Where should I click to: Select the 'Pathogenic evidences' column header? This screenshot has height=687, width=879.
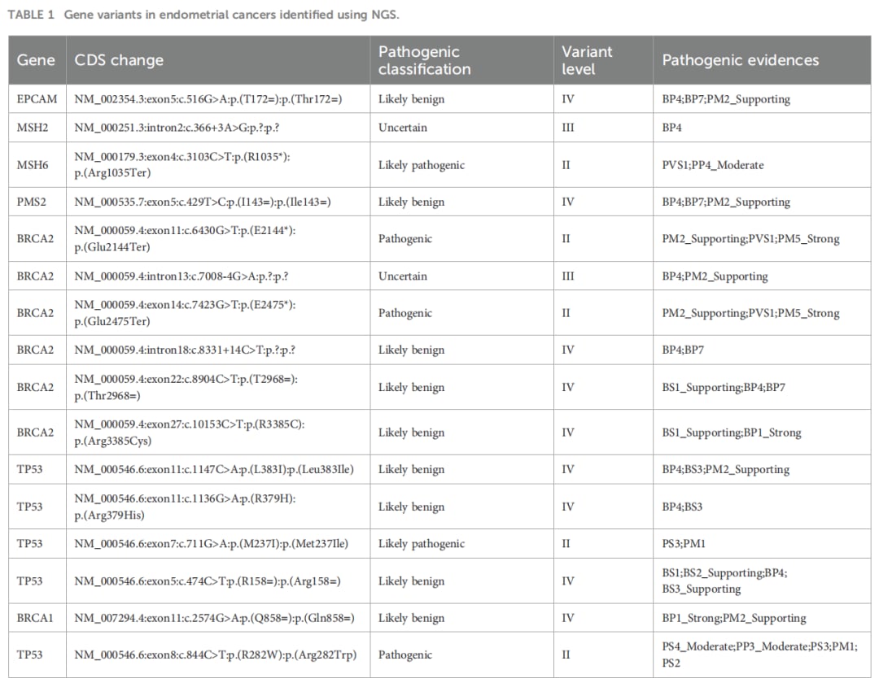click(x=740, y=60)
